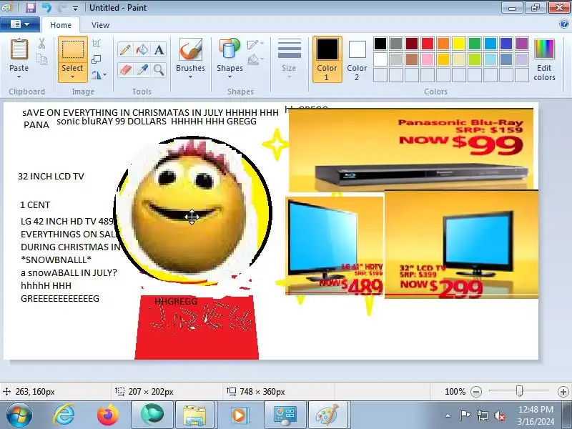Image resolution: width=572 pixels, height=429 pixels.
Task: Select the Magnifier tool
Action: [x=159, y=69]
